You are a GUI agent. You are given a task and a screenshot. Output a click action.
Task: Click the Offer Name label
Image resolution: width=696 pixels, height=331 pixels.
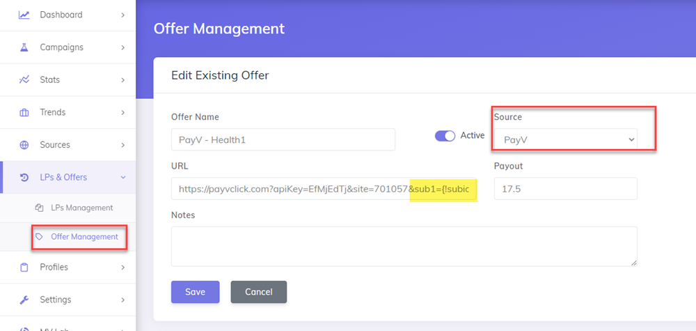(195, 117)
